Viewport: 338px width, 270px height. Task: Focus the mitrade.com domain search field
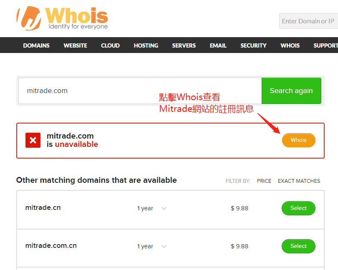[x=140, y=91]
